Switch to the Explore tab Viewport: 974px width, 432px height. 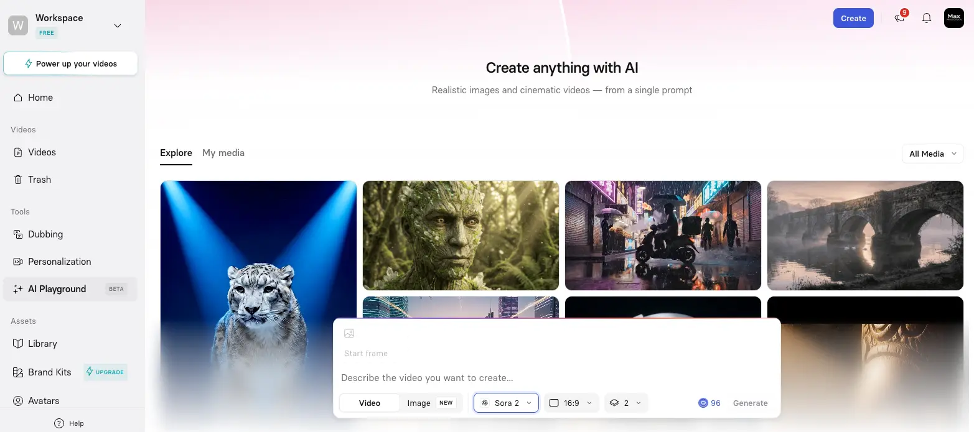point(176,153)
